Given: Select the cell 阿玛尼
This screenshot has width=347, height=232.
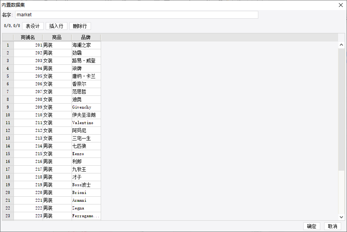Looking at the screenshot, I should tap(86, 131).
